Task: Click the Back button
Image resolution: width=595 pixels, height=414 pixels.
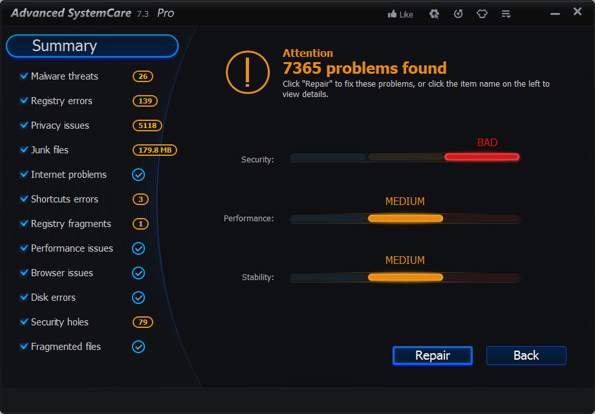Action: 526,356
